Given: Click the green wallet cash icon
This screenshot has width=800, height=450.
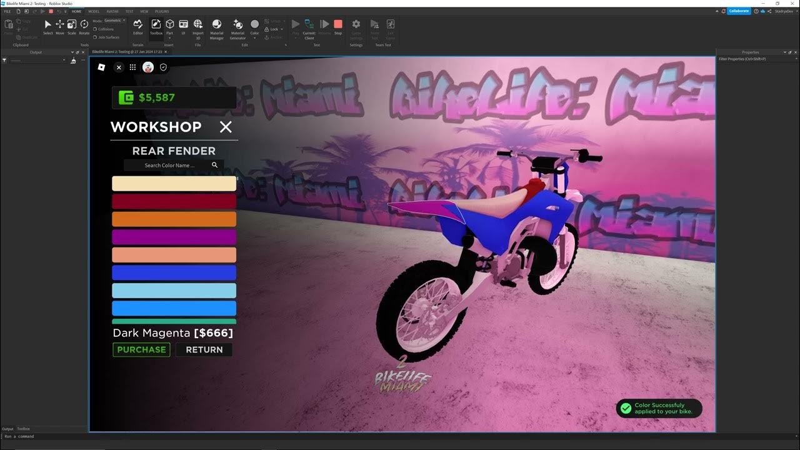Looking at the screenshot, I should (x=126, y=97).
